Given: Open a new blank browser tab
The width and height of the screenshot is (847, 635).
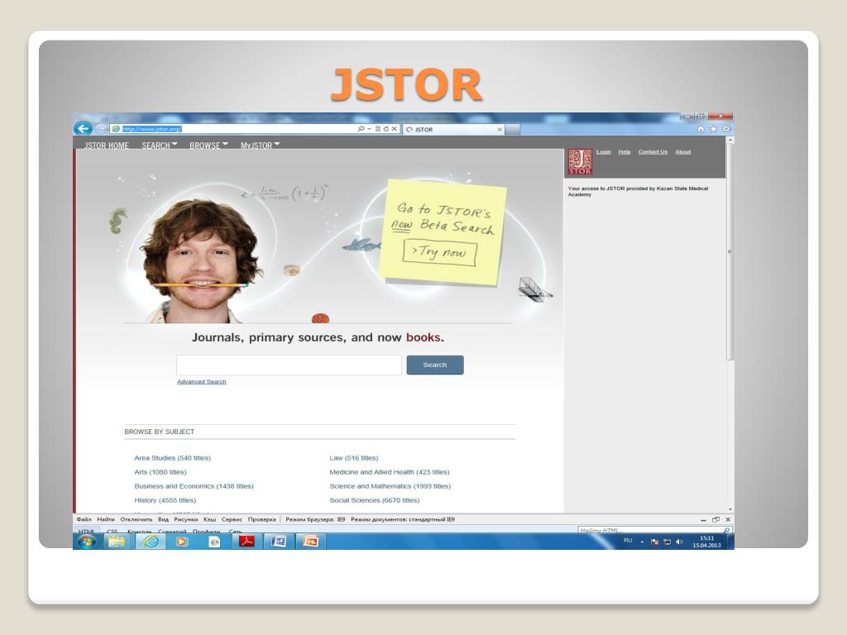Looking at the screenshot, I should [513, 130].
